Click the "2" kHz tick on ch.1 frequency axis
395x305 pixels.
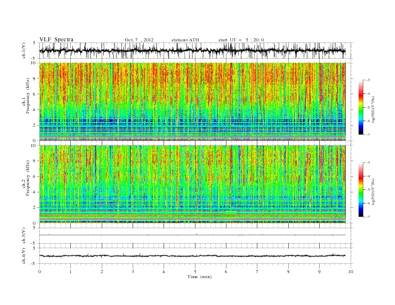34,125
